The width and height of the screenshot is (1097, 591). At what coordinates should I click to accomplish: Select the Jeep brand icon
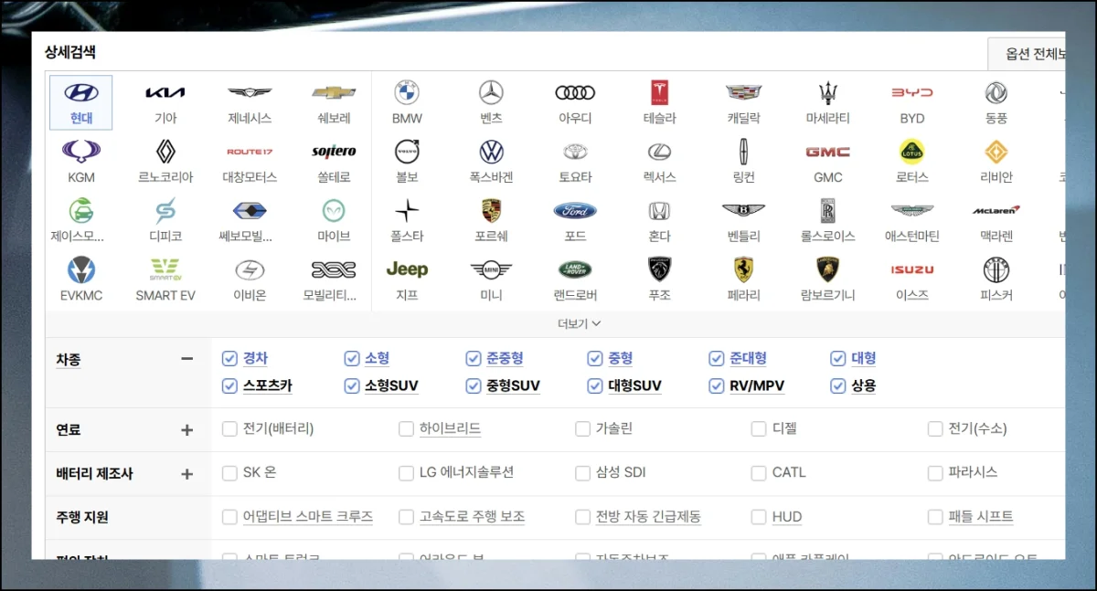[x=407, y=269]
